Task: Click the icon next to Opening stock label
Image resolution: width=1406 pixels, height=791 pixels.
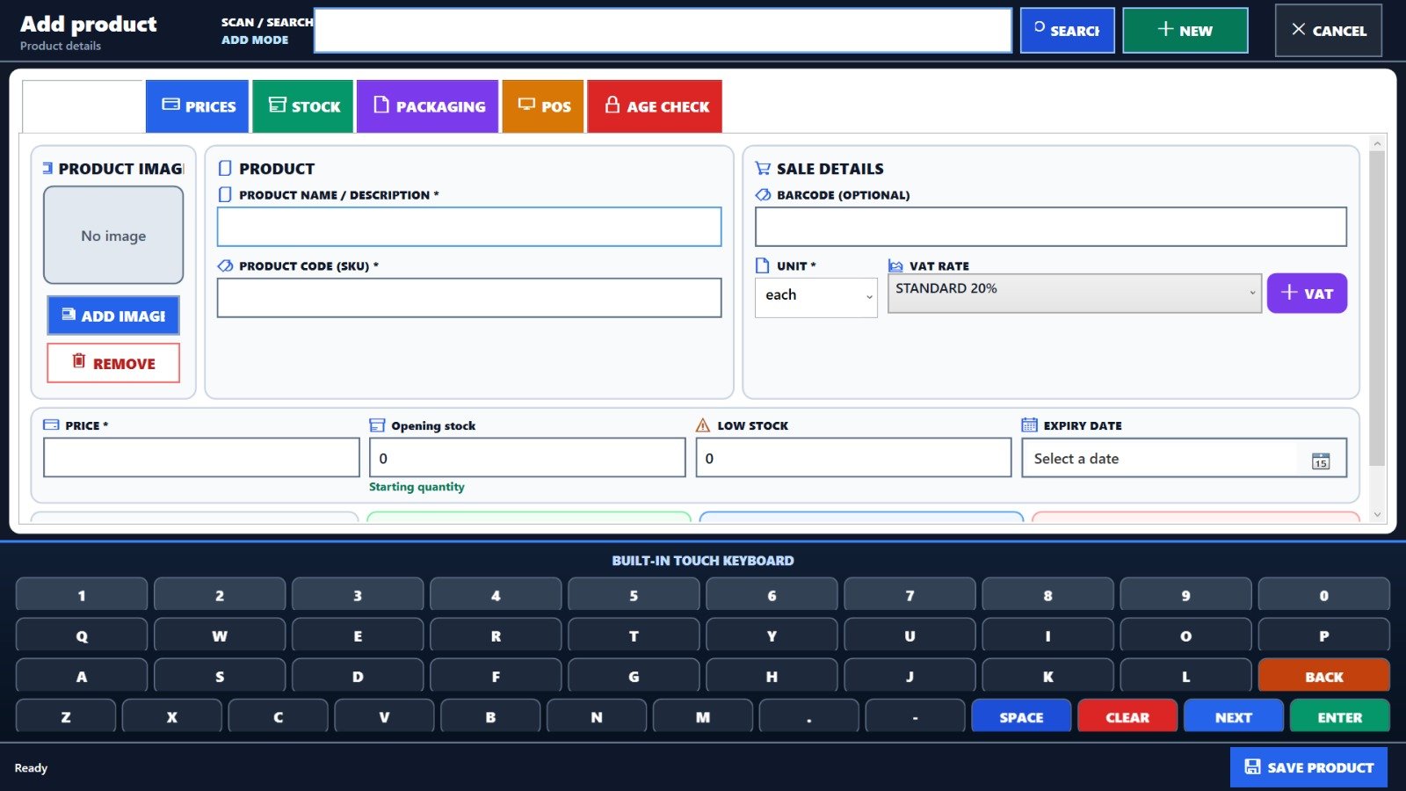Action: 377,425
